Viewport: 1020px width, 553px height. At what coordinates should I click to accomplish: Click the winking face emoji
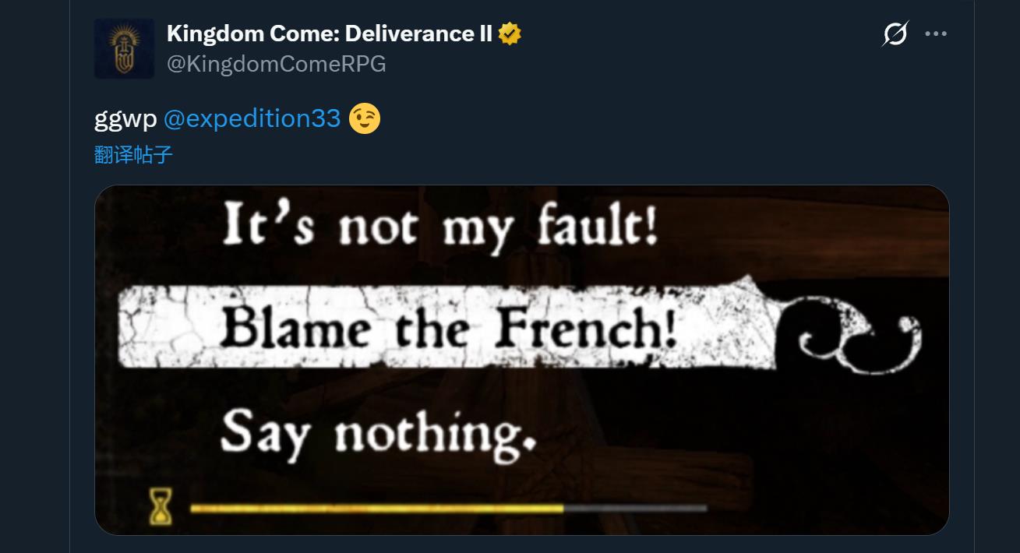(x=365, y=118)
